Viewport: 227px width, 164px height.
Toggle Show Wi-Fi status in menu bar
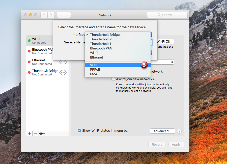(79, 130)
